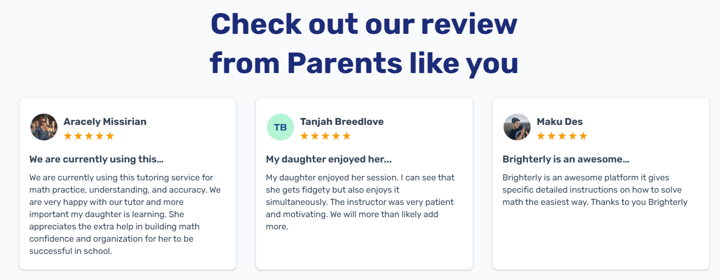Viewport: 720px width, 280px height.
Task: Open the "We are currently using this..." review title
Action: tap(96, 159)
